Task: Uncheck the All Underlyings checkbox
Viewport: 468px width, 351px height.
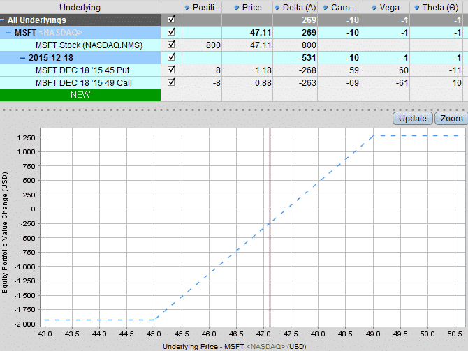Action: 171,20
